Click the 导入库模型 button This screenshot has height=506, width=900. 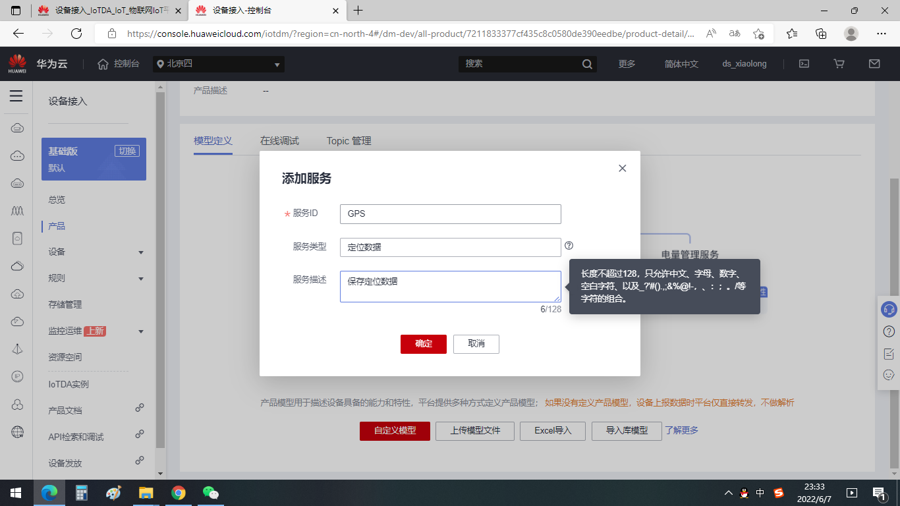pyautogui.click(x=627, y=431)
